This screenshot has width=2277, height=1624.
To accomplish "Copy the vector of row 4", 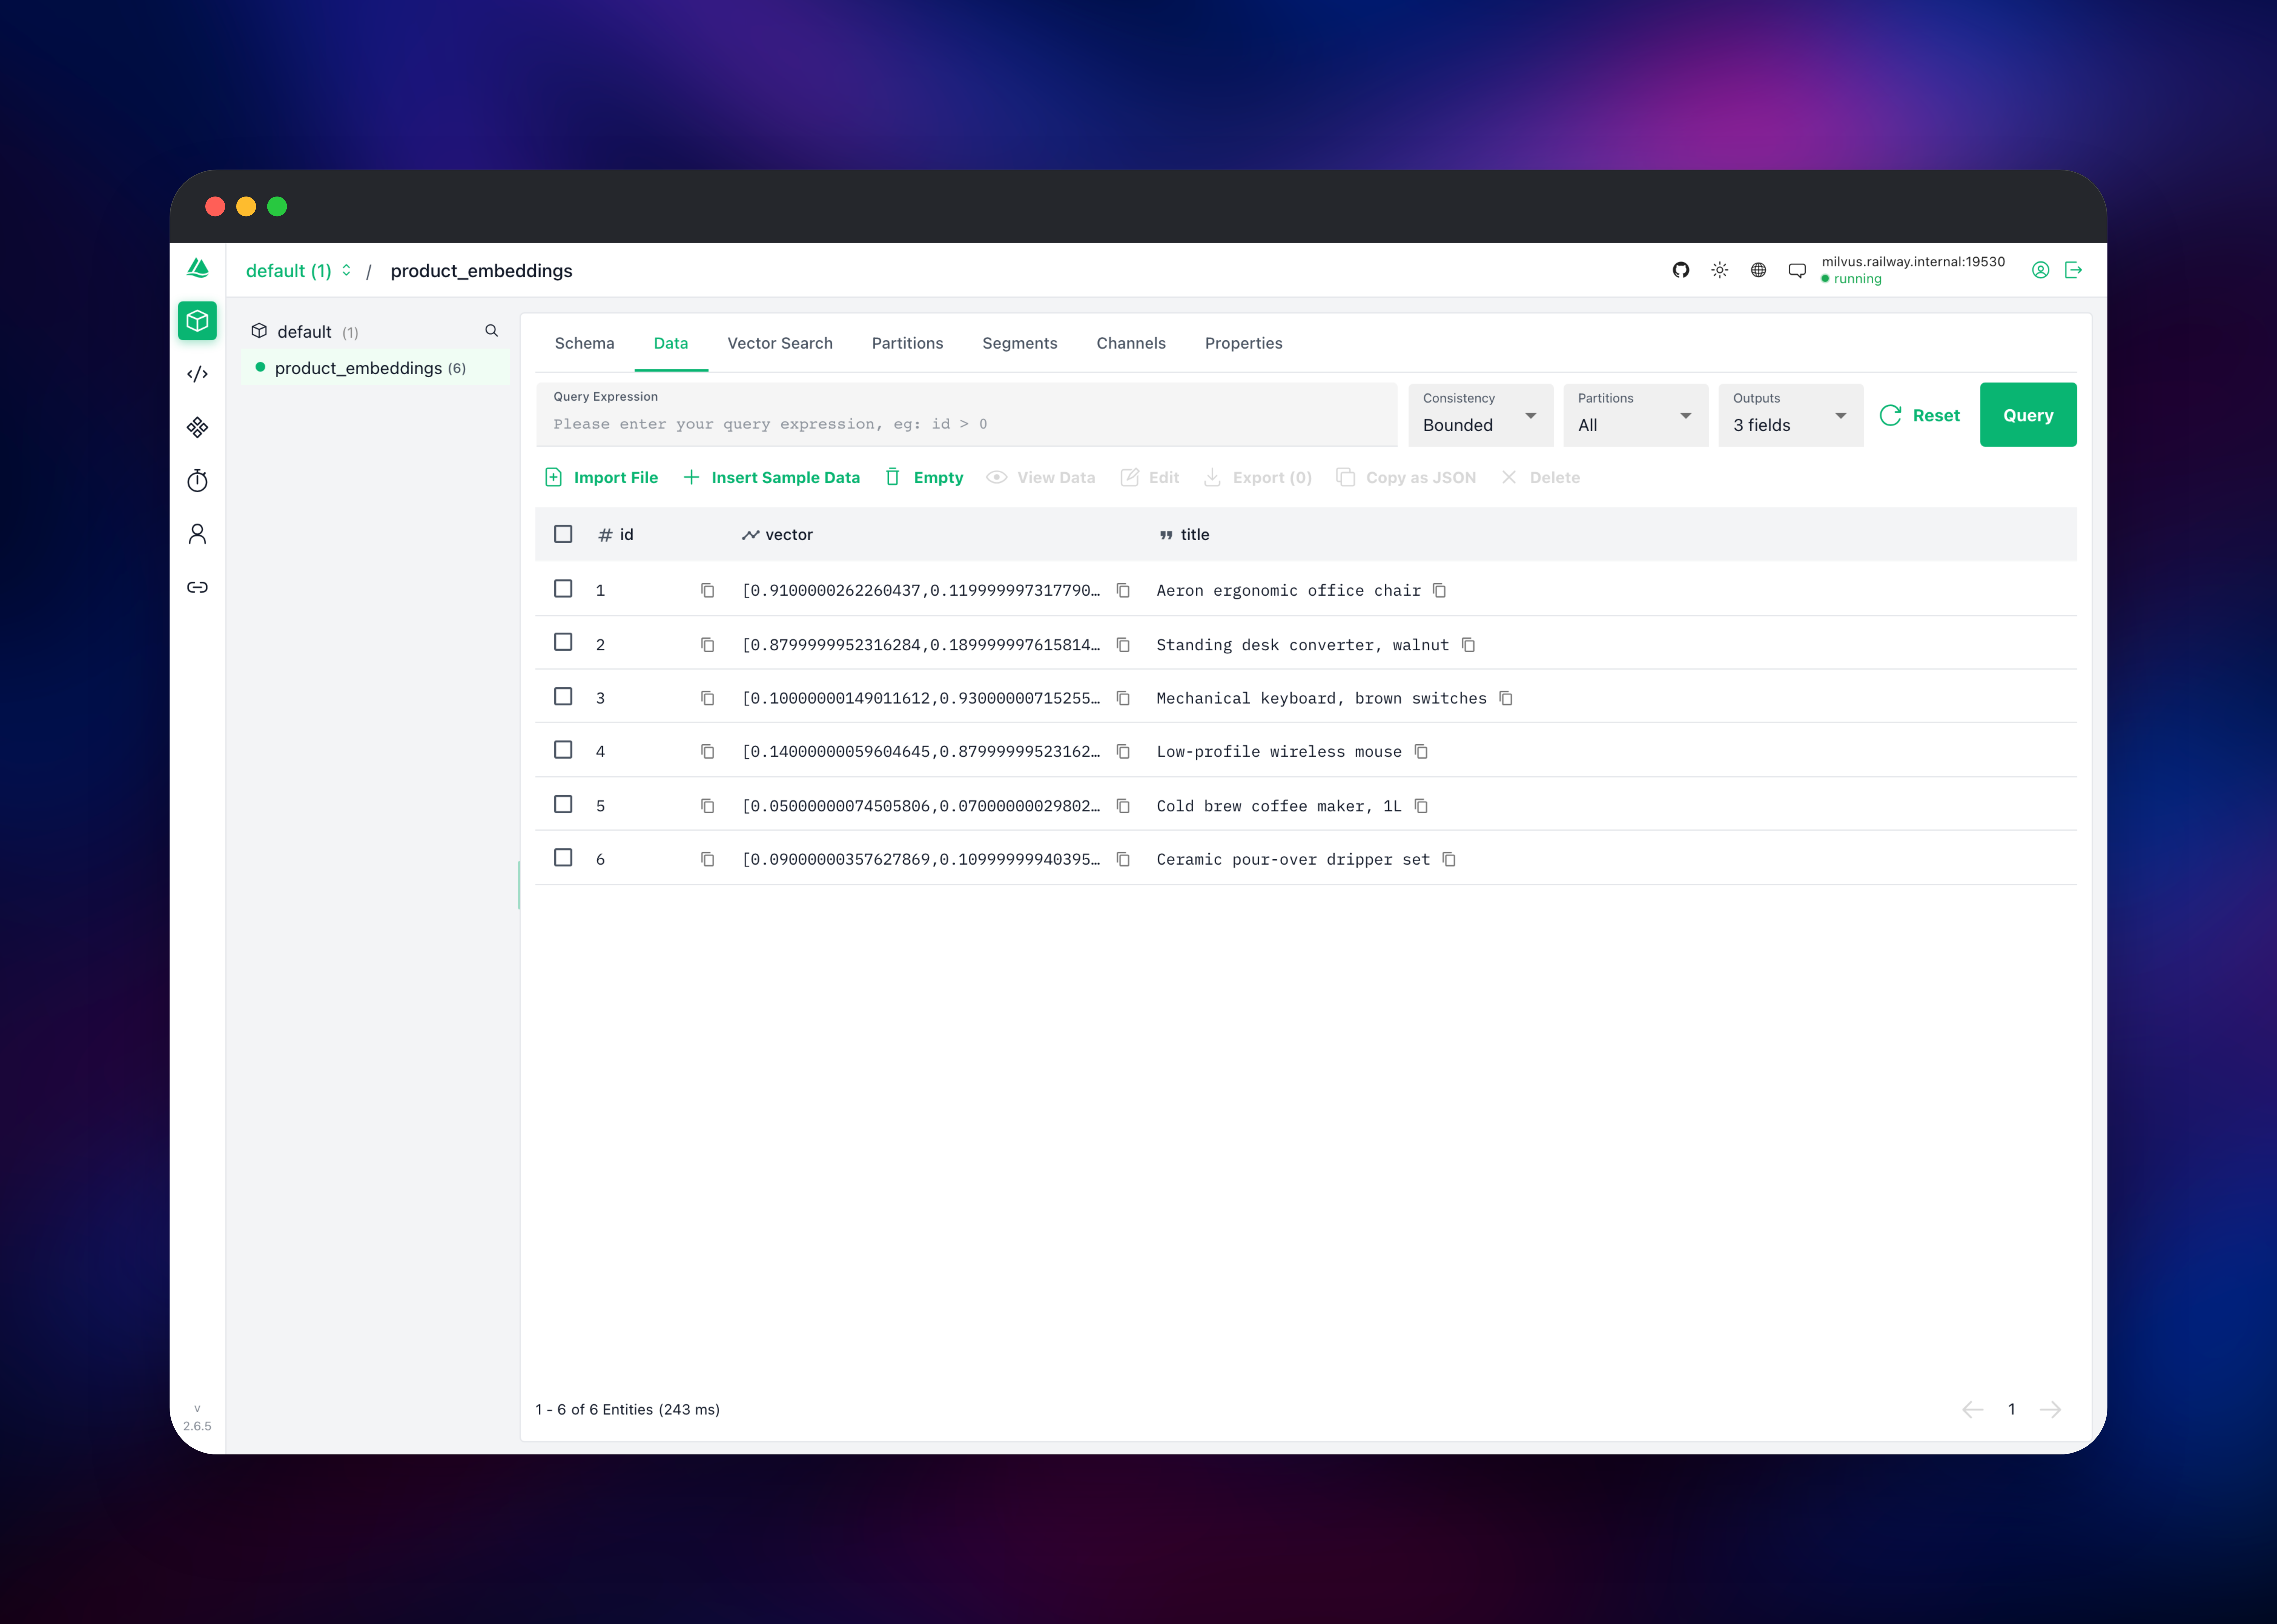I will tap(1123, 751).
